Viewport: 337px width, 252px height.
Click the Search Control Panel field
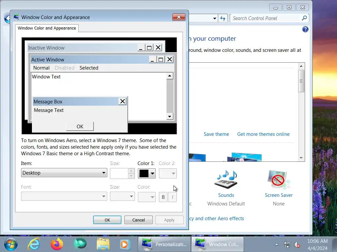266,18
